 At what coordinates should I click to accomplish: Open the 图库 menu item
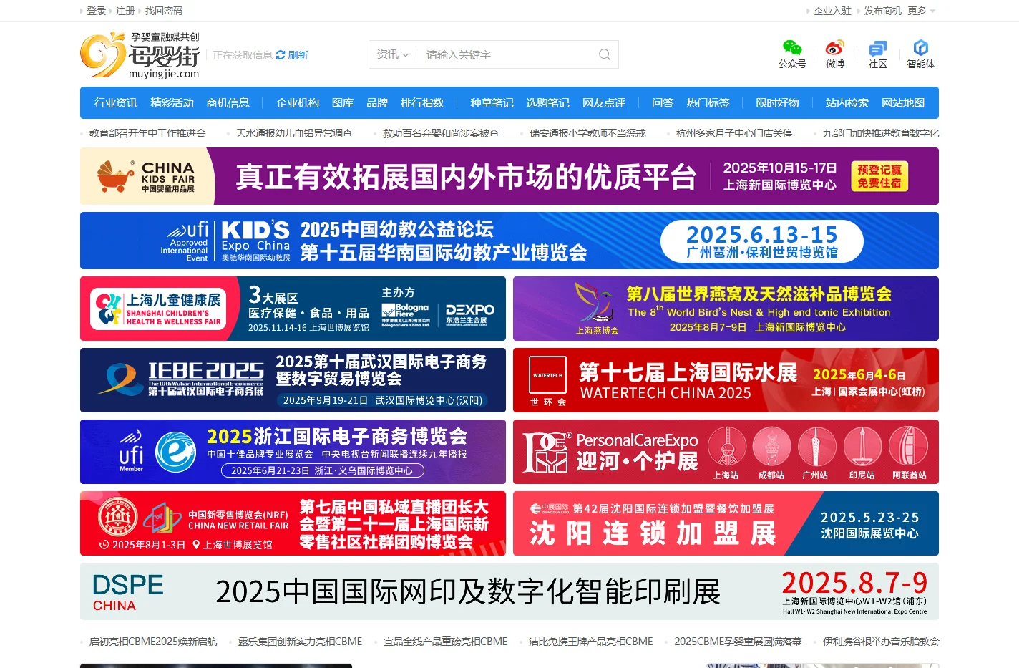point(343,102)
